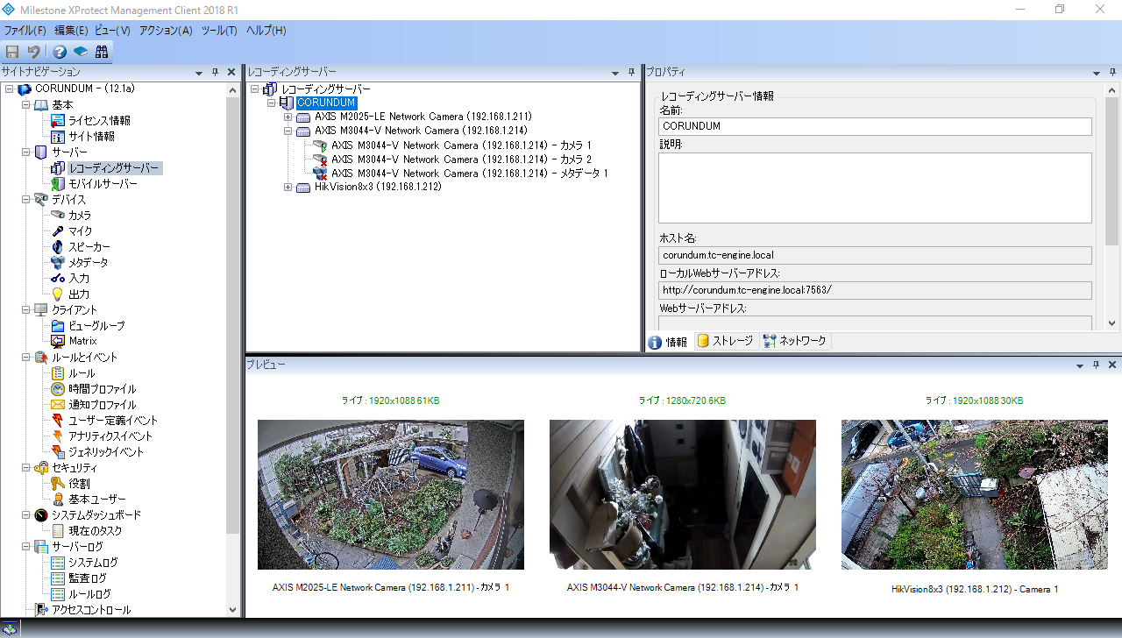This screenshot has width=1122, height=638.
Task: Click the モバイルサーバー icon
Action: [x=58, y=184]
